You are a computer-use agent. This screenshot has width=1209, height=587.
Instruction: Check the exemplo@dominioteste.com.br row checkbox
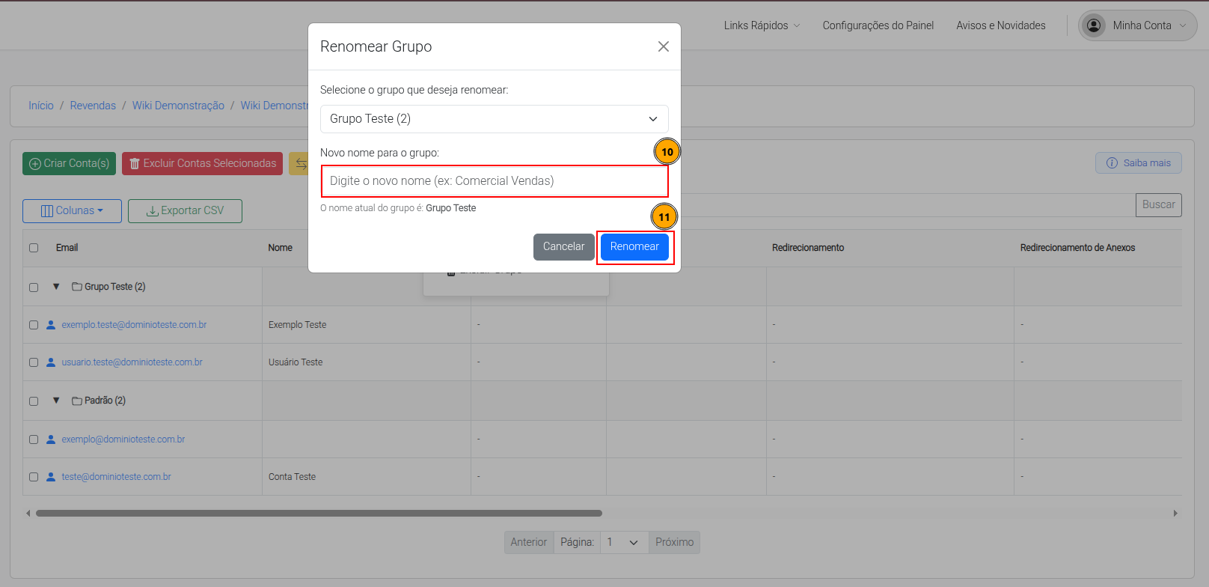[x=34, y=440]
